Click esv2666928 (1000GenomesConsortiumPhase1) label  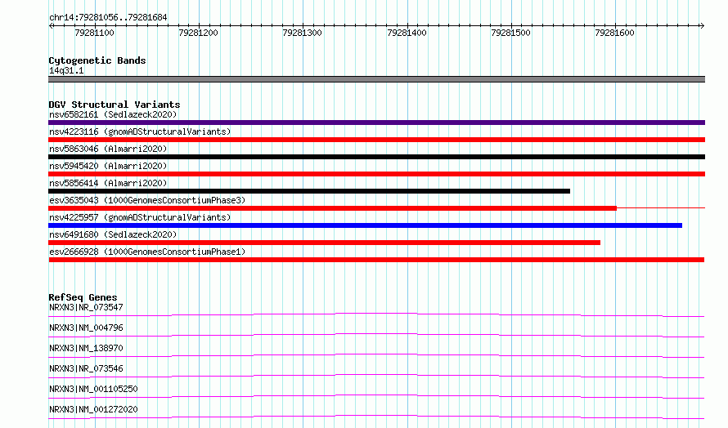147,252
